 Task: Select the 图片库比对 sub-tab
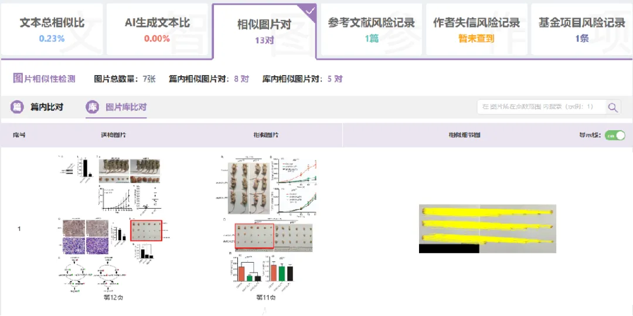[x=125, y=107]
